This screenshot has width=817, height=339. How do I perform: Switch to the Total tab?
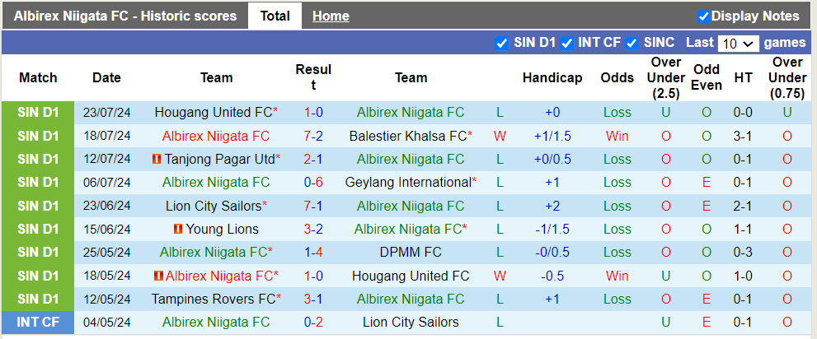275,16
